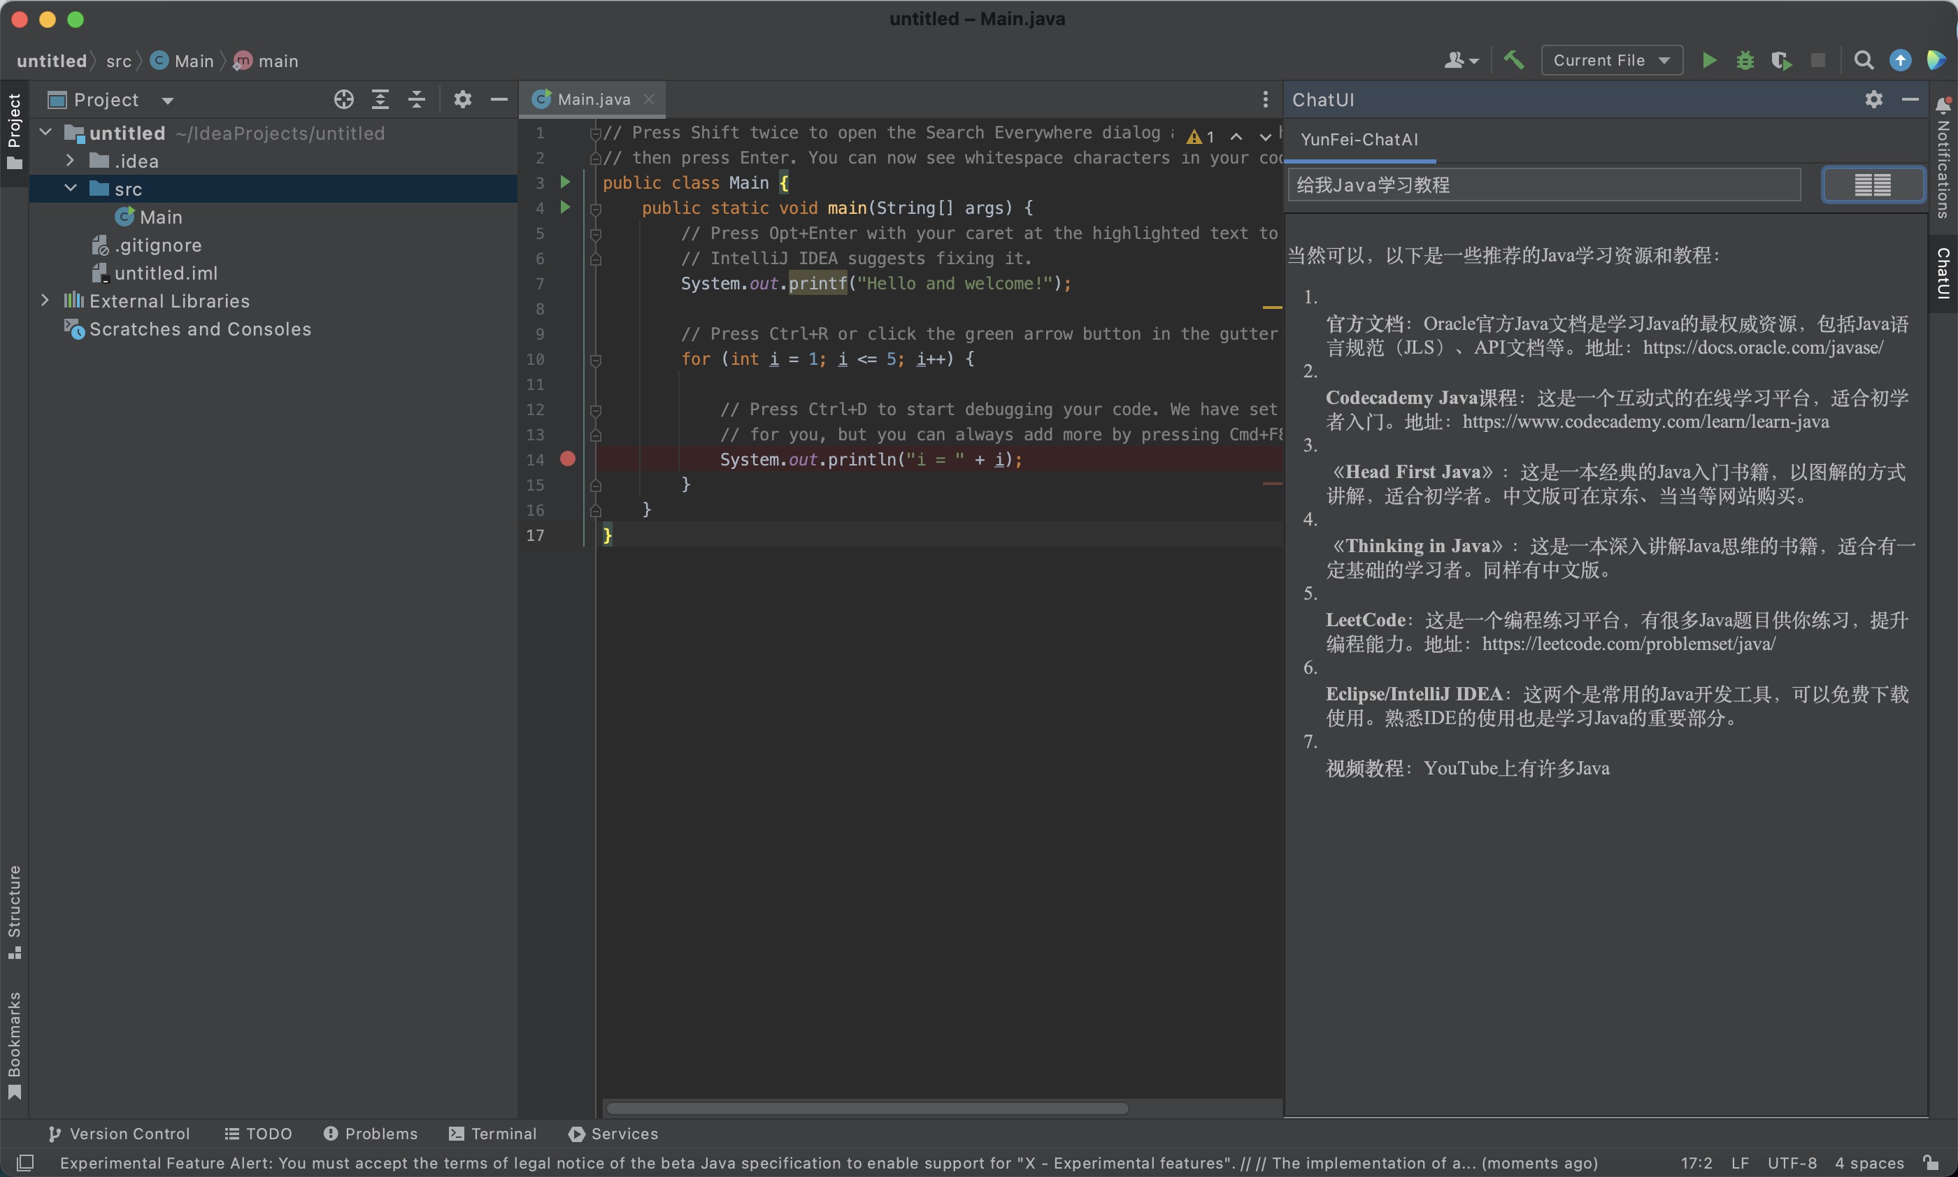The width and height of the screenshot is (1958, 1177).
Task: Click the chat input field with Java学习教程
Action: click(1544, 185)
